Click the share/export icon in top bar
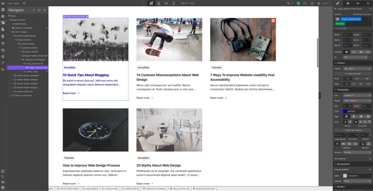Screen dimensions: 373x191 click(312, 3)
